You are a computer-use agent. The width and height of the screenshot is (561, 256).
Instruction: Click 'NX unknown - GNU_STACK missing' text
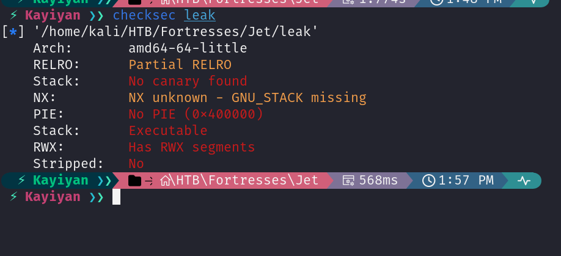(x=247, y=98)
